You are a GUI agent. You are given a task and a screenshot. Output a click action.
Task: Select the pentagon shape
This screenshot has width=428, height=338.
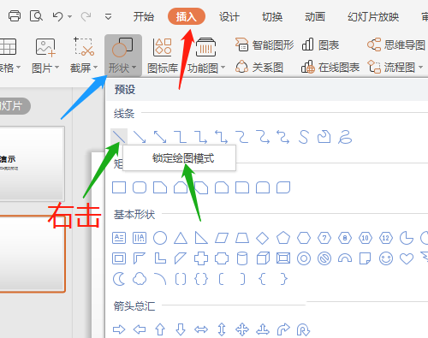(x=283, y=238)
